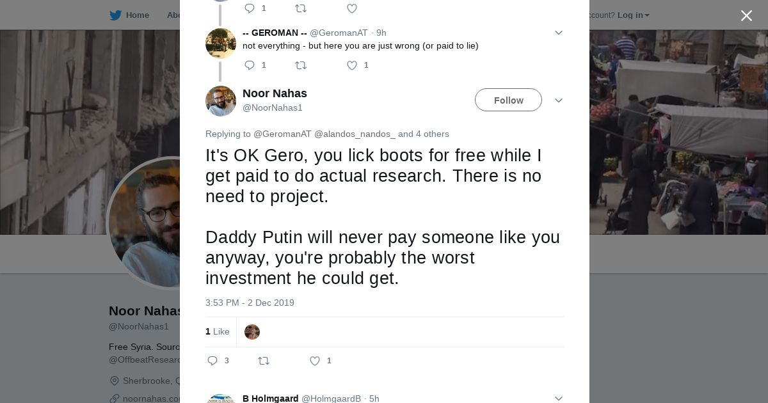Close the tweet overlay with X
This screenshot has width=768, height=403.
click(746, 16)
